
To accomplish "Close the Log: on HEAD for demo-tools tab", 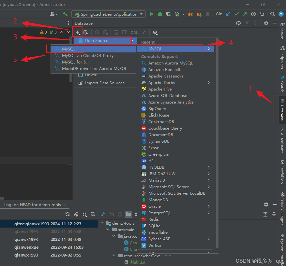I will (x=65, y=205).
